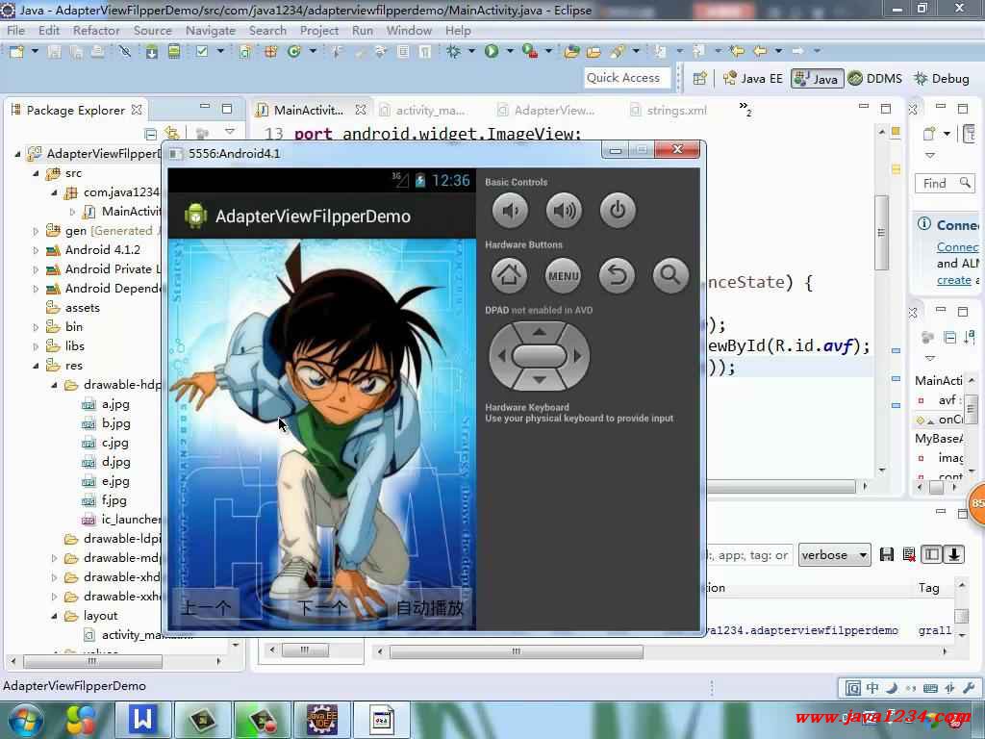Image resolution: width=985 pixels, height=739 pixels.
Task: Click the Connect link in Mylyn panel
Action: pos(957,247)
